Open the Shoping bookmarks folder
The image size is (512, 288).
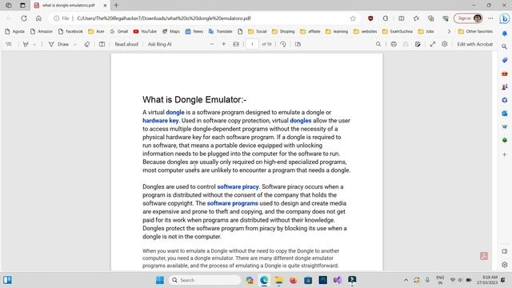(x=283, y=31)
